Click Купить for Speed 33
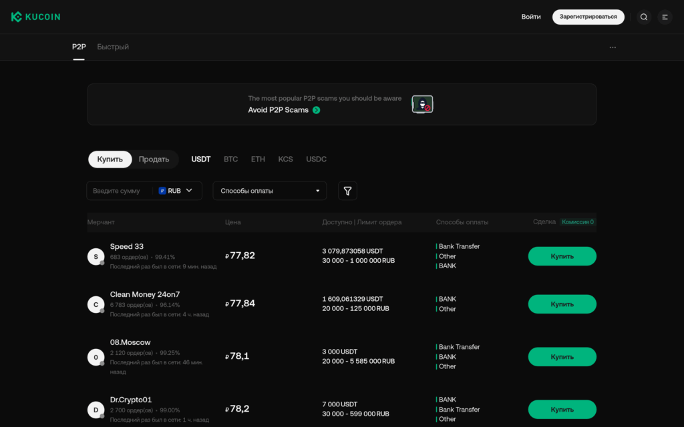 (562, 257)
